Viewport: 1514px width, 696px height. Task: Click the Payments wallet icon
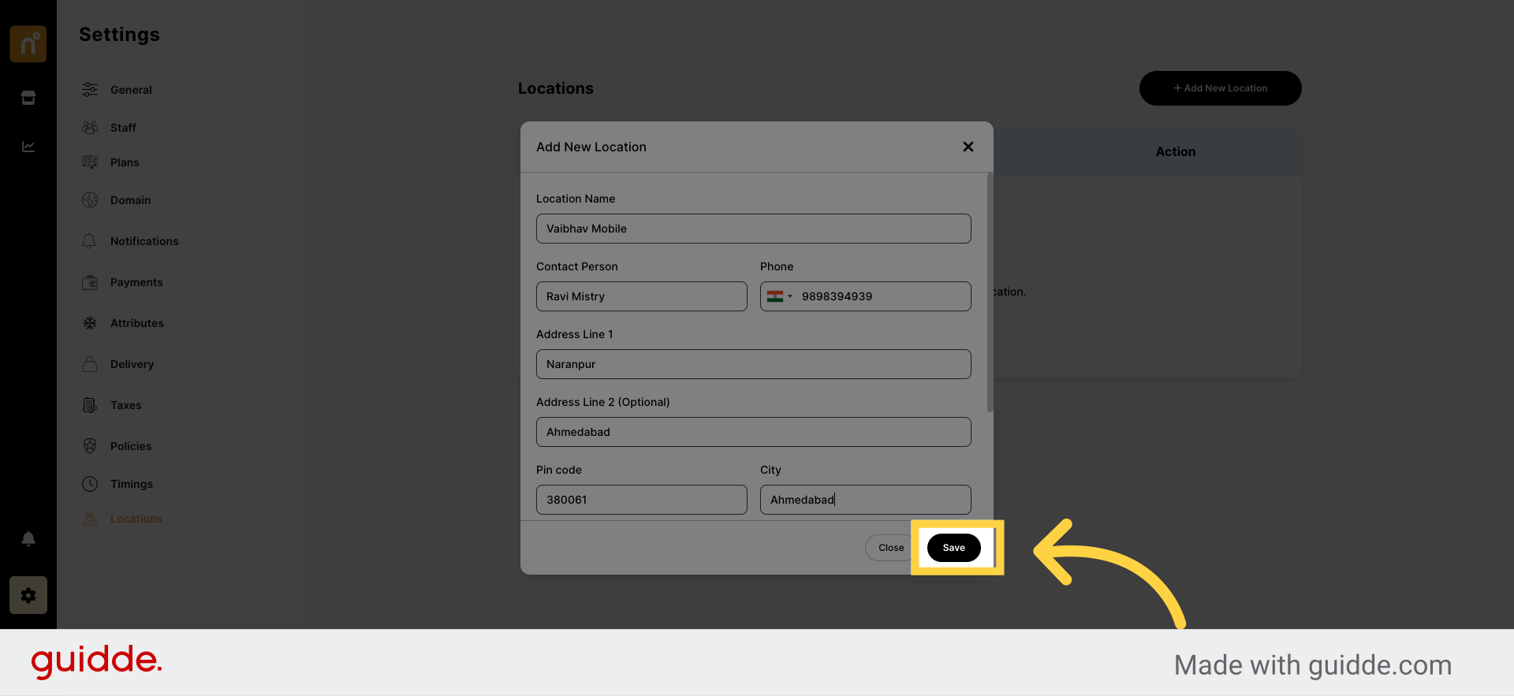tap(90, 281)
